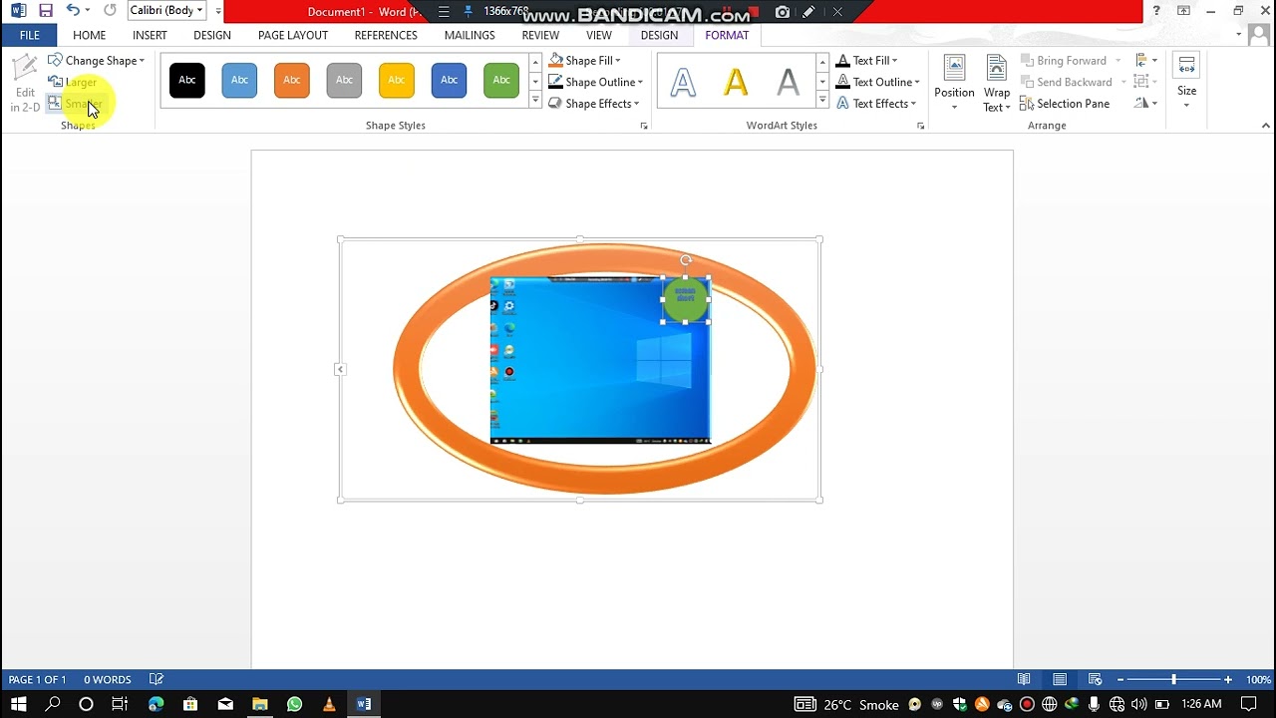Open the Text Outline dropdown
The image size is (1276, 718).
pyautogui.click(x=876, y=82)
